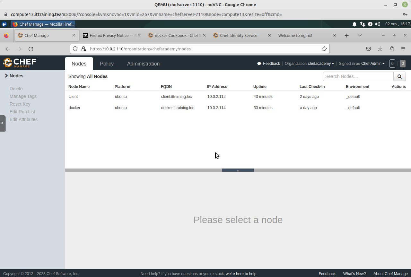Switch to the Policy tab
411x277 pixels.
(x=107, y=64)
